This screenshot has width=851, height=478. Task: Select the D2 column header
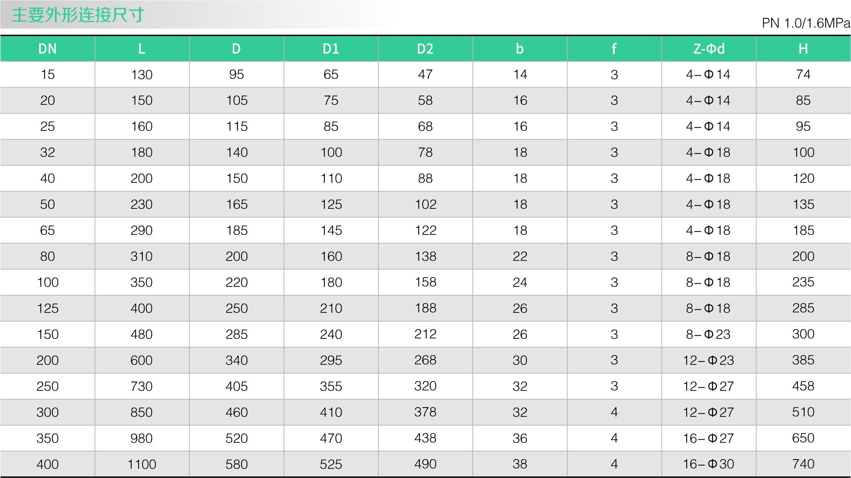[x=425, y=49]
